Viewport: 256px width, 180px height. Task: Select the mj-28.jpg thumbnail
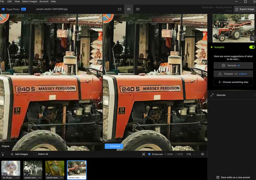coord(11,169)
